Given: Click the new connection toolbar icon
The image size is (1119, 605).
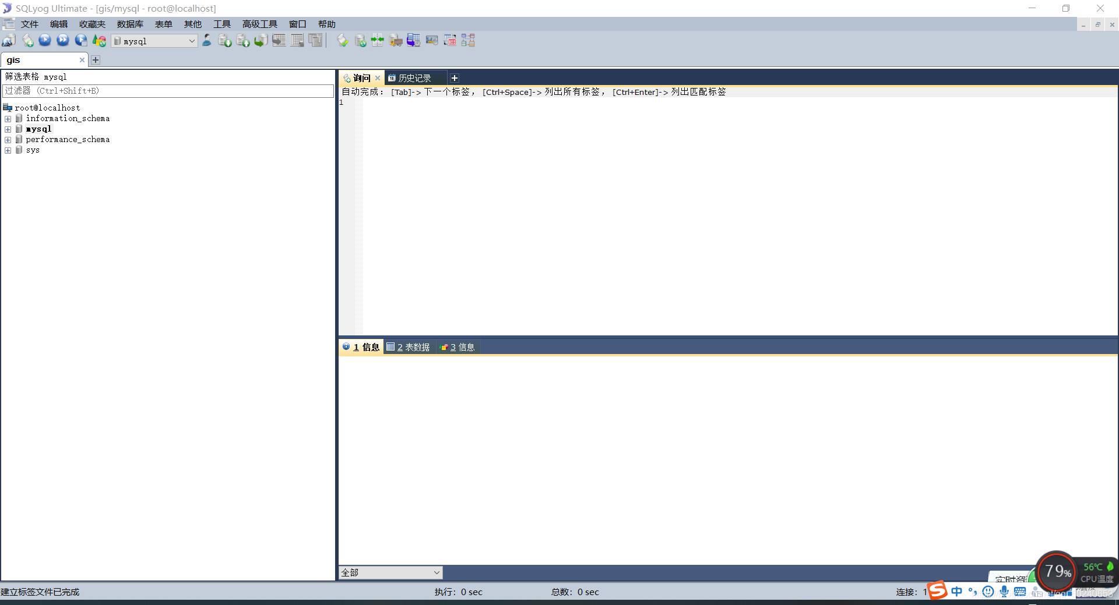Looking at the screenshot, I should 9,41.
